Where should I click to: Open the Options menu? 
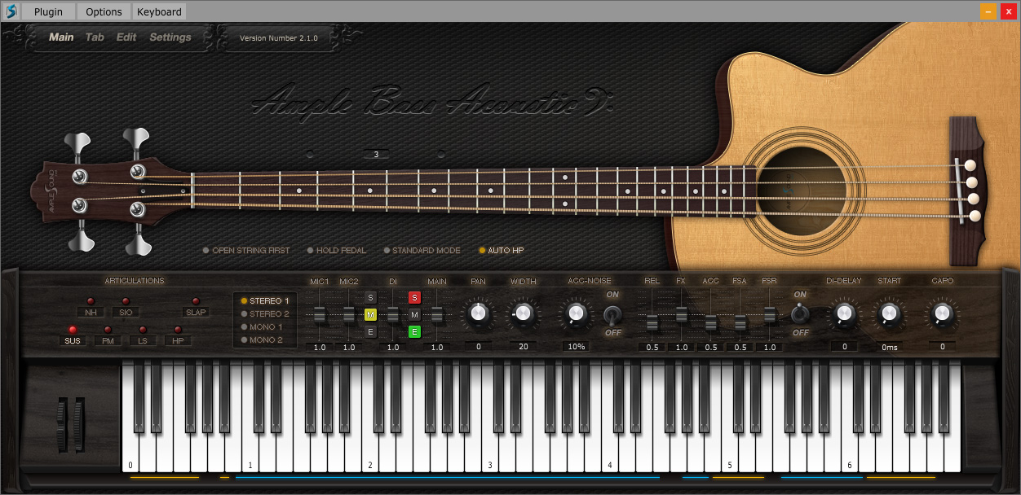point(104,11)
